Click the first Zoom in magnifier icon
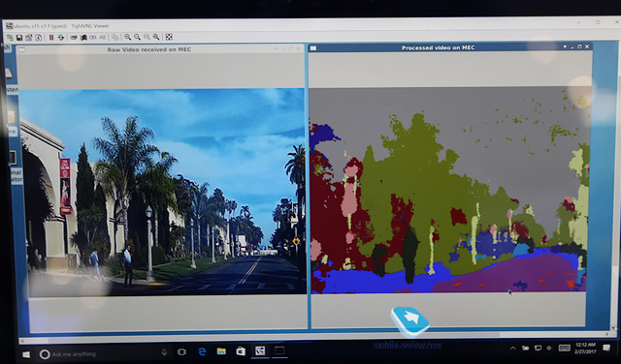 127,37
